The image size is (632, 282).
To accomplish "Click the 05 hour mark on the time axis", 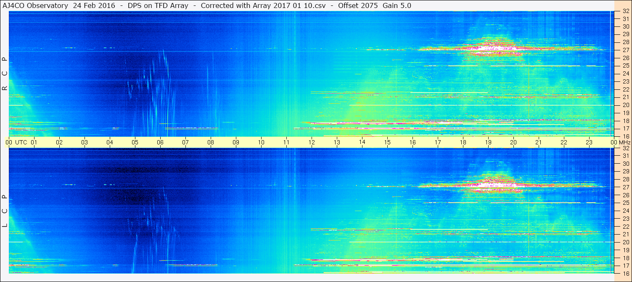I will (x=135, y=142).
